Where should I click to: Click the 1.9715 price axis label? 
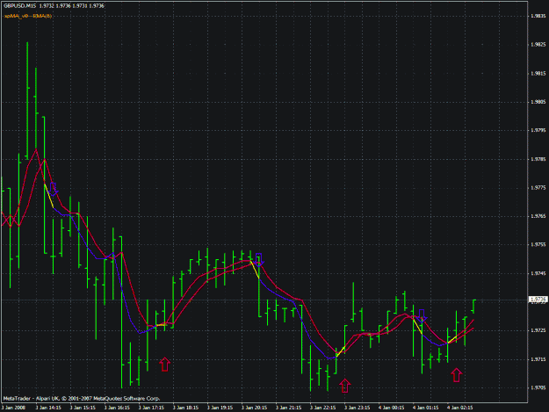click(538, 359)
